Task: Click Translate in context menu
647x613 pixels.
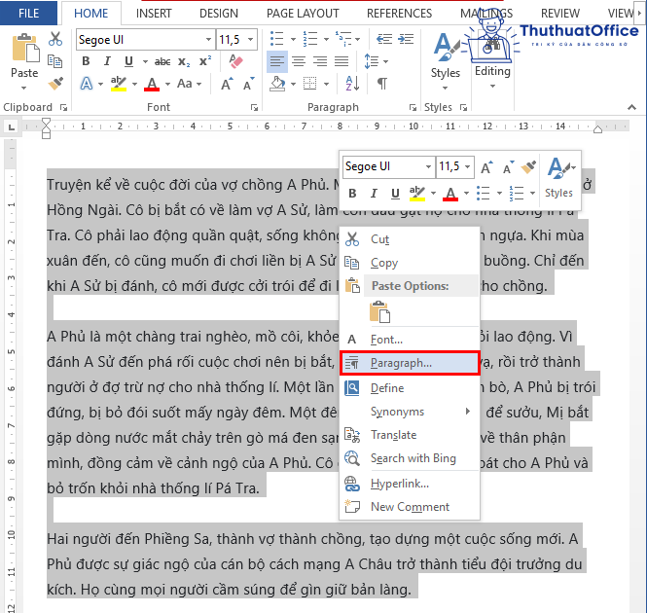Action: pyautogui.click(x=410, y=435)
